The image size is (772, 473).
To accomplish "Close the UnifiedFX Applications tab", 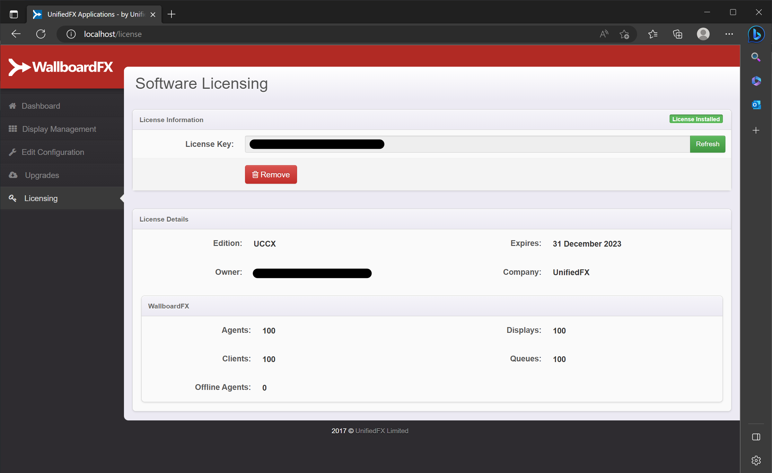I will coord(153,14).
